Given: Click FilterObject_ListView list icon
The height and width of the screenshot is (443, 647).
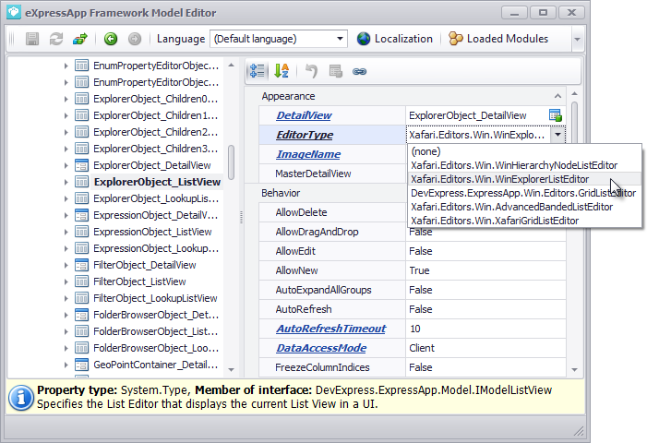Looking at the screenshot, I should point(82,281).
